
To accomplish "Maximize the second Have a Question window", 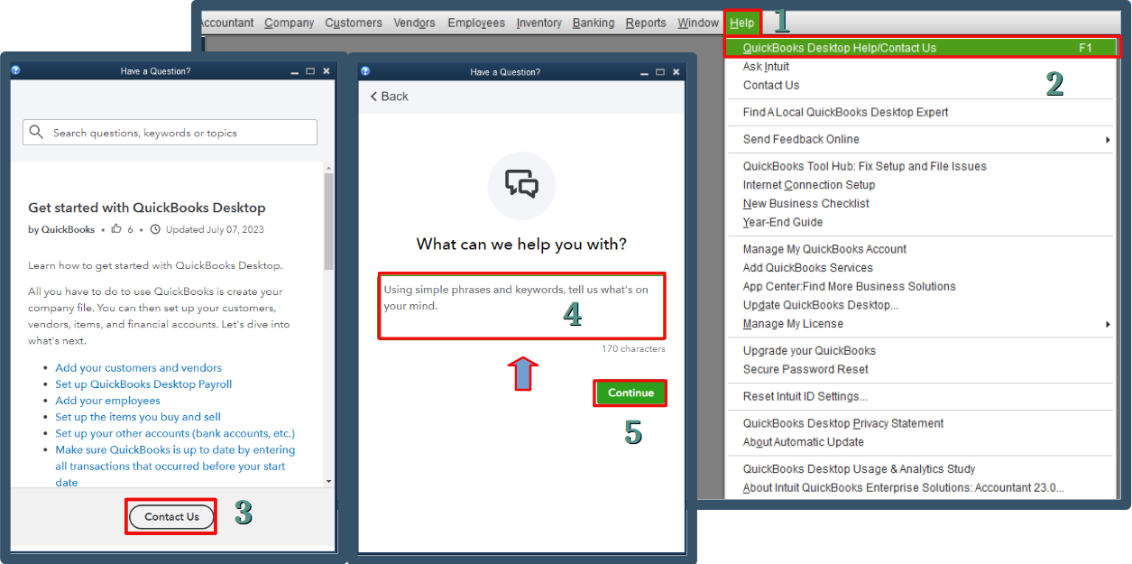I will (660, 71).
